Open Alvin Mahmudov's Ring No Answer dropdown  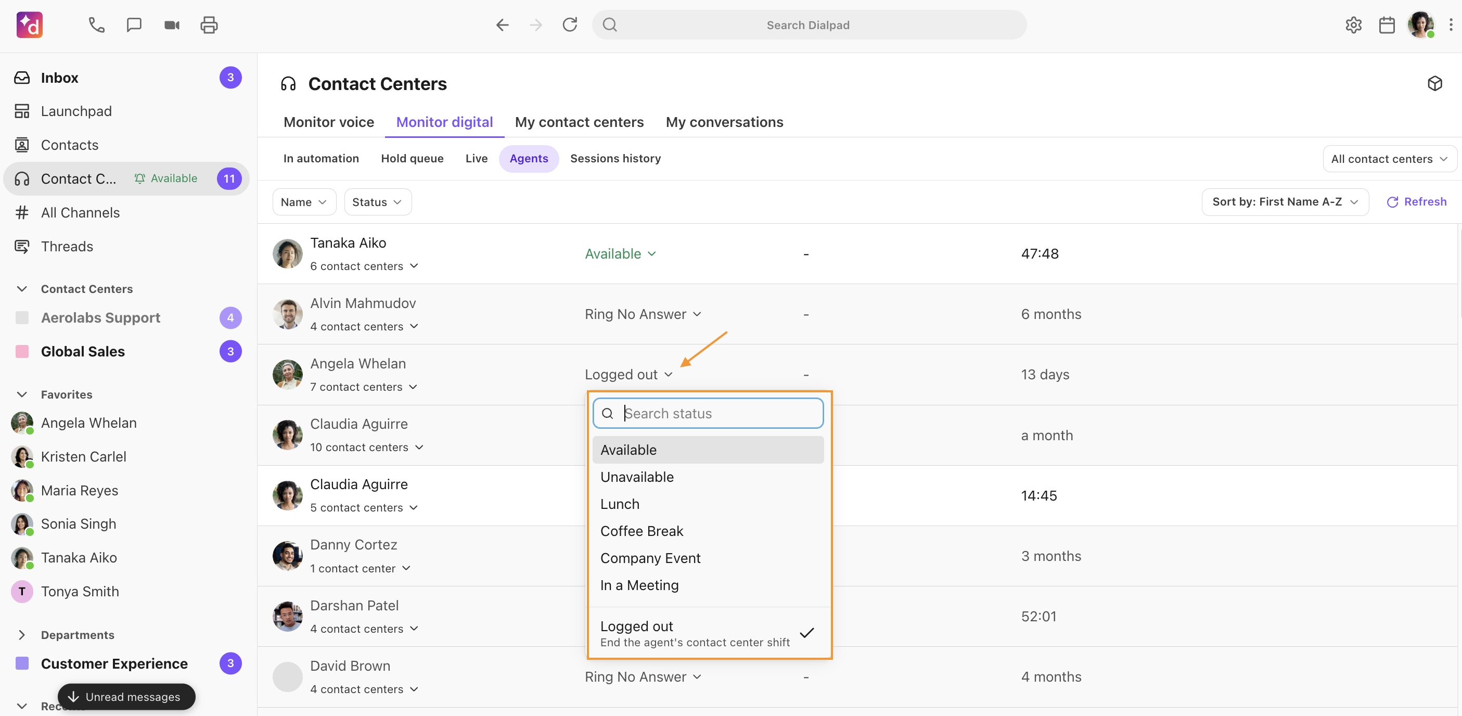pos(643,314)
